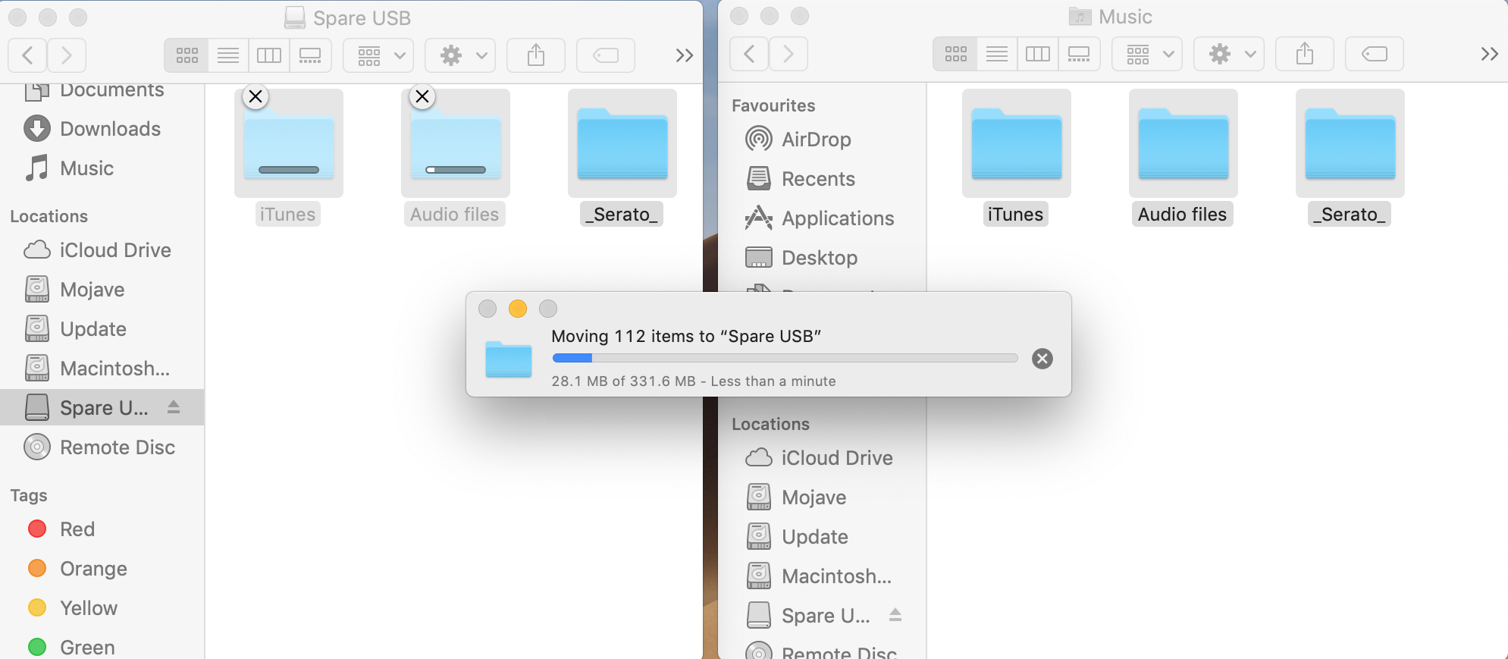Click Edit Tags button in Spare USB window

tap(605, 55)
